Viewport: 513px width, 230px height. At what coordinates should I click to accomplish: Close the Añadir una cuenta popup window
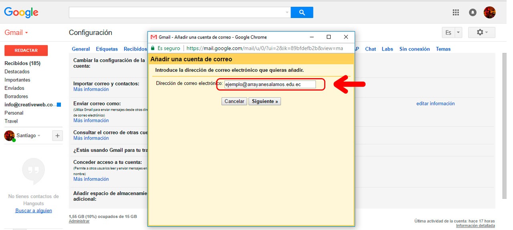coord(346,37)
